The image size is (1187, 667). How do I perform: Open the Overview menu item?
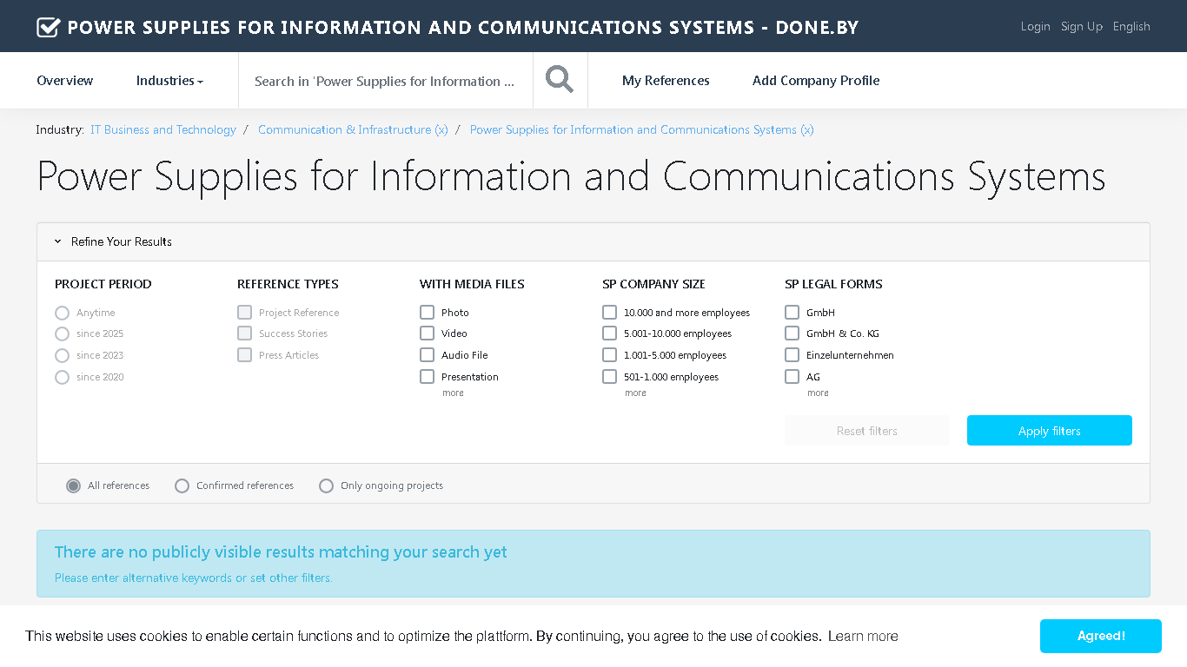(x=64, y=81)
